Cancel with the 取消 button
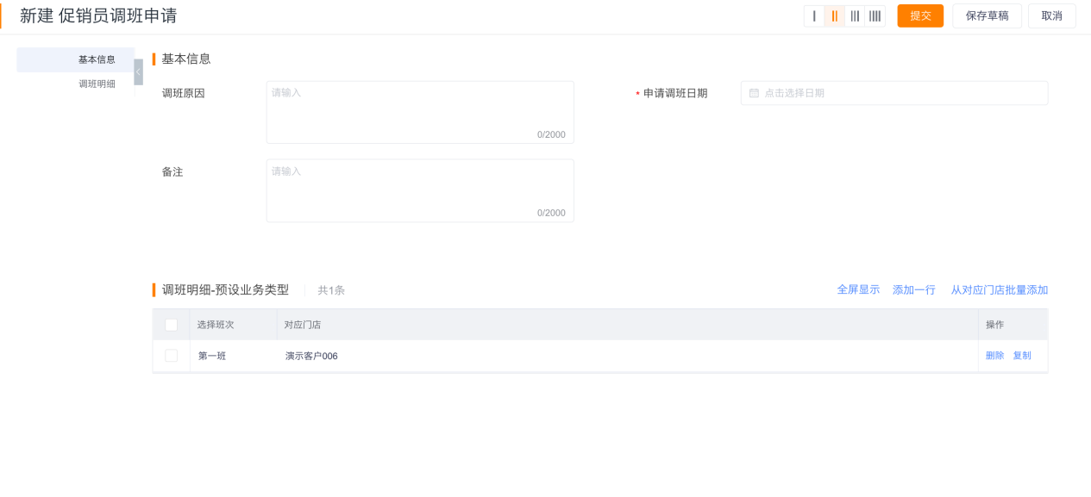This screenshot has height=497, width=1091. 1051,16
